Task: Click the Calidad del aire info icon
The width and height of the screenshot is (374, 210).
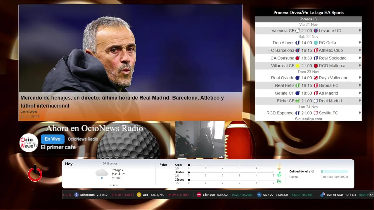Action: 313,171
